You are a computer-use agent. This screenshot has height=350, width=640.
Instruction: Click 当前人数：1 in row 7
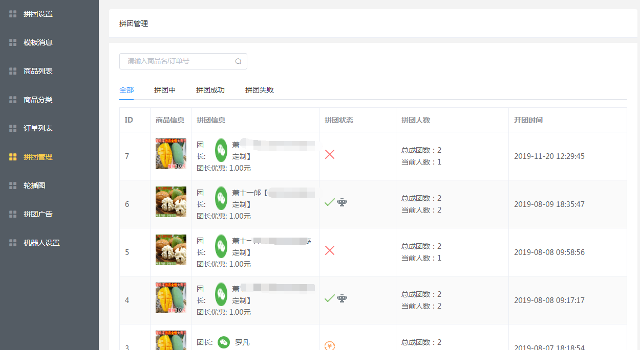(x=421, y=162)
